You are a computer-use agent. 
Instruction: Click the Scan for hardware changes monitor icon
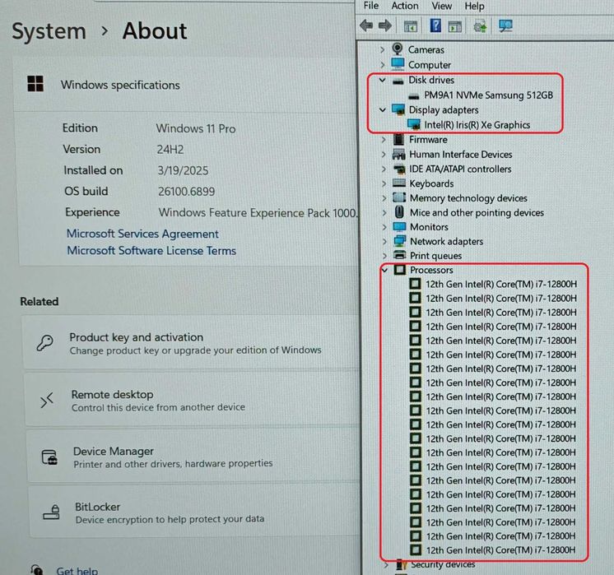click(505, 26)
